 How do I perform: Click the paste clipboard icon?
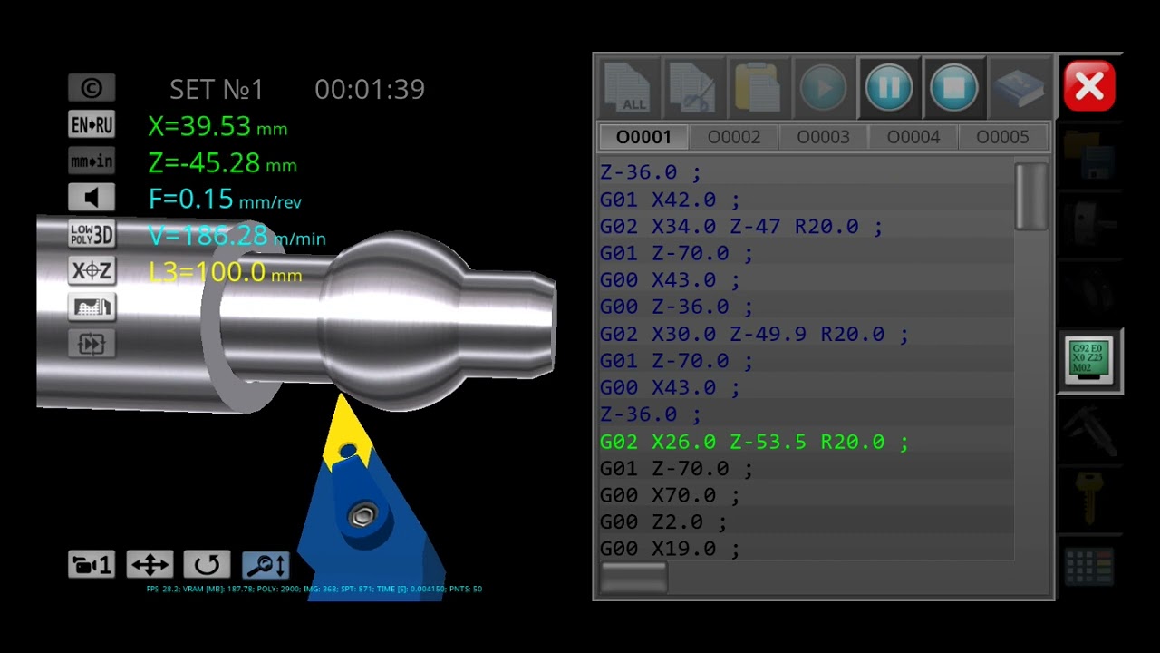point(759,88)
